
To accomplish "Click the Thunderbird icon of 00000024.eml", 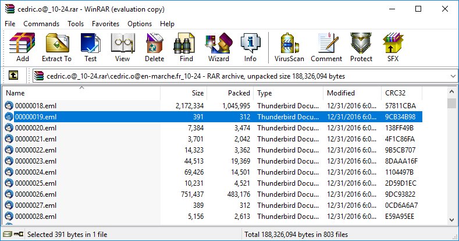I will tap(9, 172).
